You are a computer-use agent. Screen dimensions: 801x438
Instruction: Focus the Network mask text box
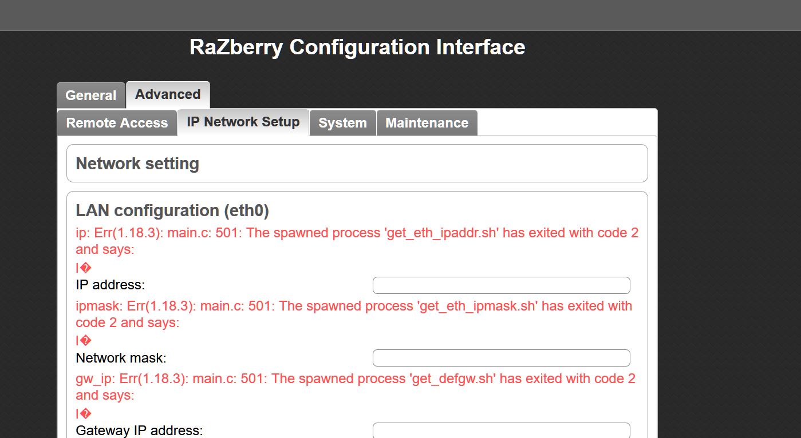coord(501,358)
